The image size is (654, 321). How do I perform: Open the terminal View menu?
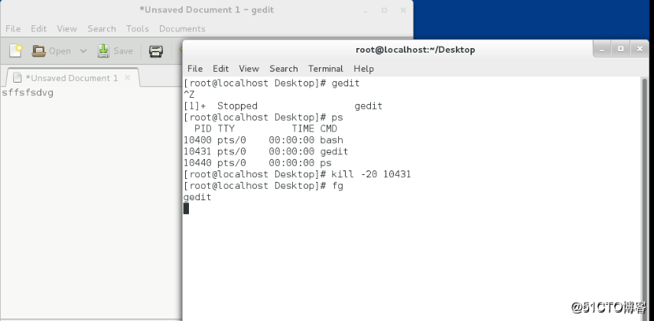[249, 69]
